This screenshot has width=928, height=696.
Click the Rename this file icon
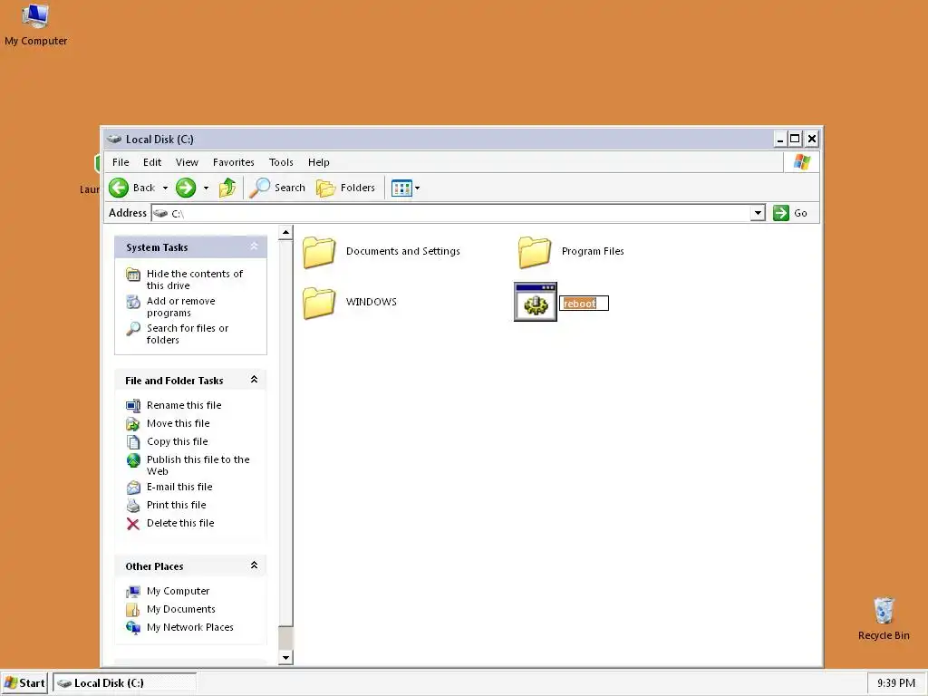click(x=133, y=405)
